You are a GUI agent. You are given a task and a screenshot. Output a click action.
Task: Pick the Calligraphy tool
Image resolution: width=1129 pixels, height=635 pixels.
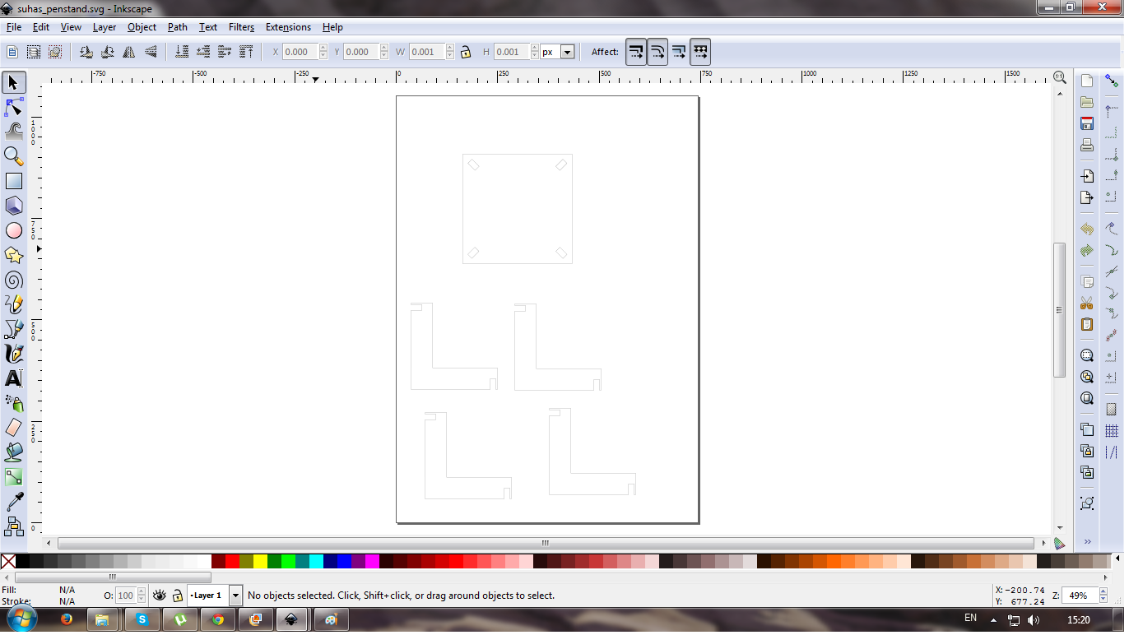(13, 354)
